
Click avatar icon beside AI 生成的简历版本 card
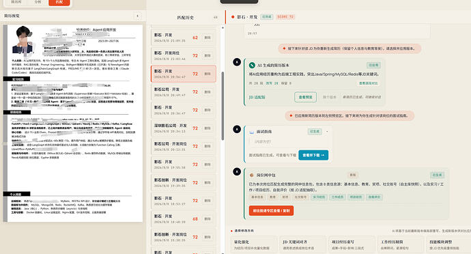[x=237, y=62]
